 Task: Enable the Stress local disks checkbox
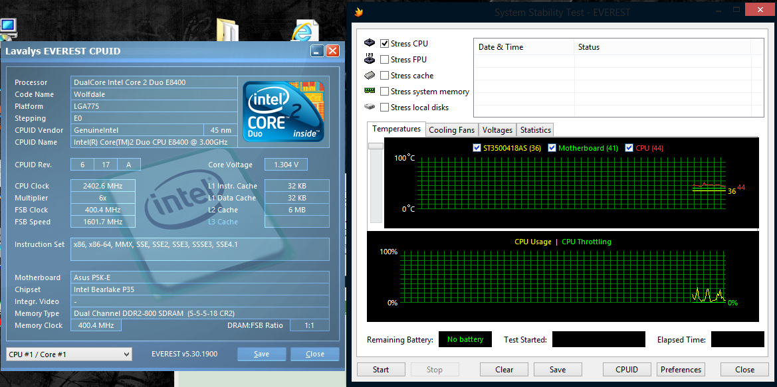tap(384, 108)
